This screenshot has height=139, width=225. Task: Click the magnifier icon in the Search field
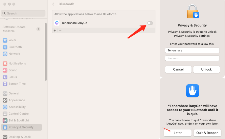pyautogui.click(x=4, y=13)
